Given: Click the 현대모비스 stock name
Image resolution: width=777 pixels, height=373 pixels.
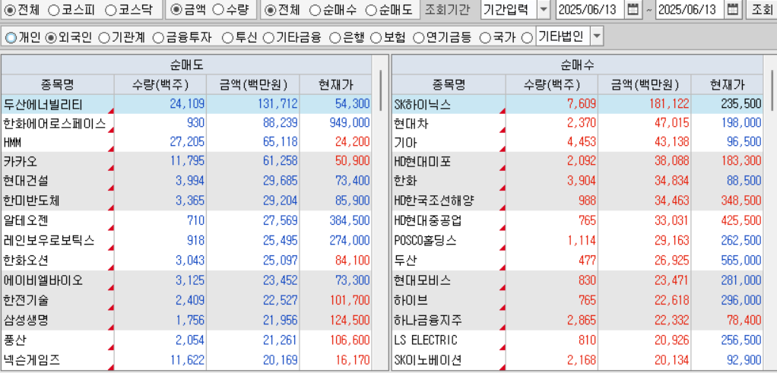Looking at the screenshot, I should click(423, 280).
